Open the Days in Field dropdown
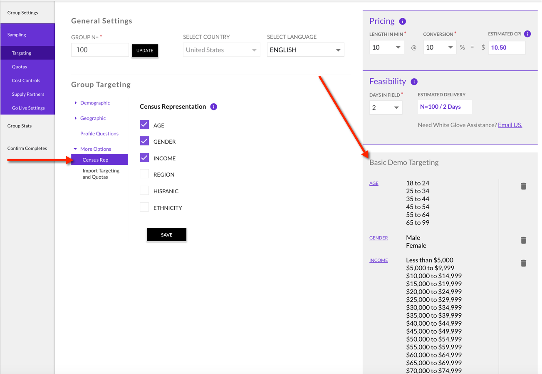The height and width of the screenshot is (374, 542). pyautogui.click(x=386, y=108)
